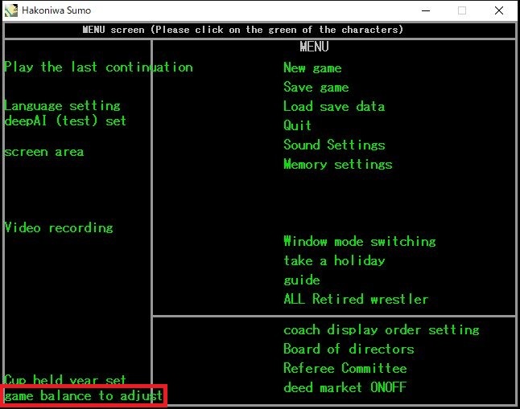The height and width of the screenshot is (409, 520).
Task: Open Cup held year set
Action: point(65,379)
